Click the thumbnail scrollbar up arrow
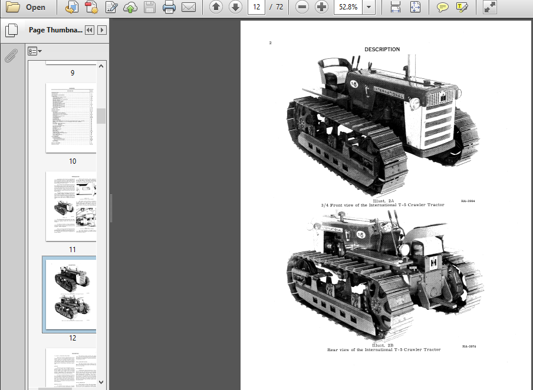533x390 pixels. tap(101, 66)
